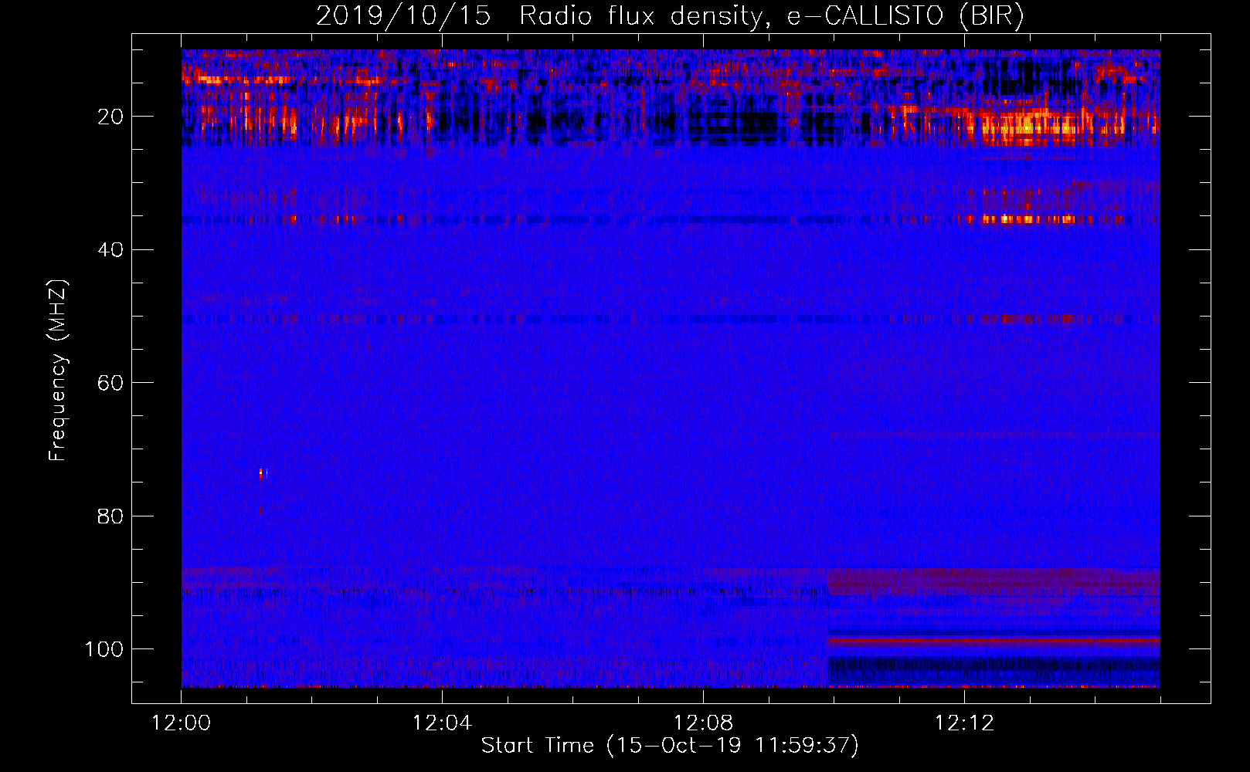The width and height of the screenshot is (1250, 772).
Task: Click the isolated bright spot near 75 MHz
Action: pyautogui.click(x=262, y=473)
